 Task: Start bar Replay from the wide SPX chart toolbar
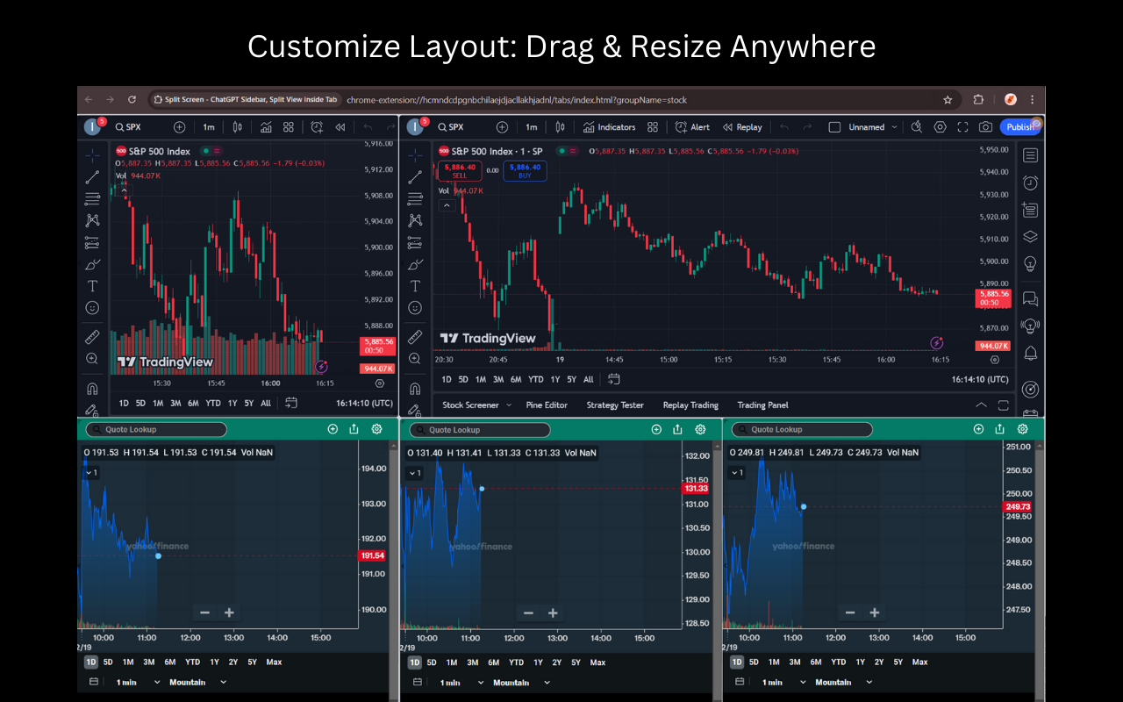coord(742,127)
